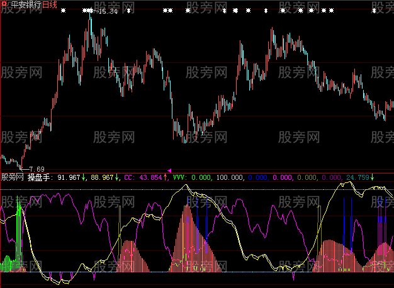The height and width of the screenshot is (288, 394).
Task: Click the 操盘手 indicator name
Action: click(x=40, y=177)
